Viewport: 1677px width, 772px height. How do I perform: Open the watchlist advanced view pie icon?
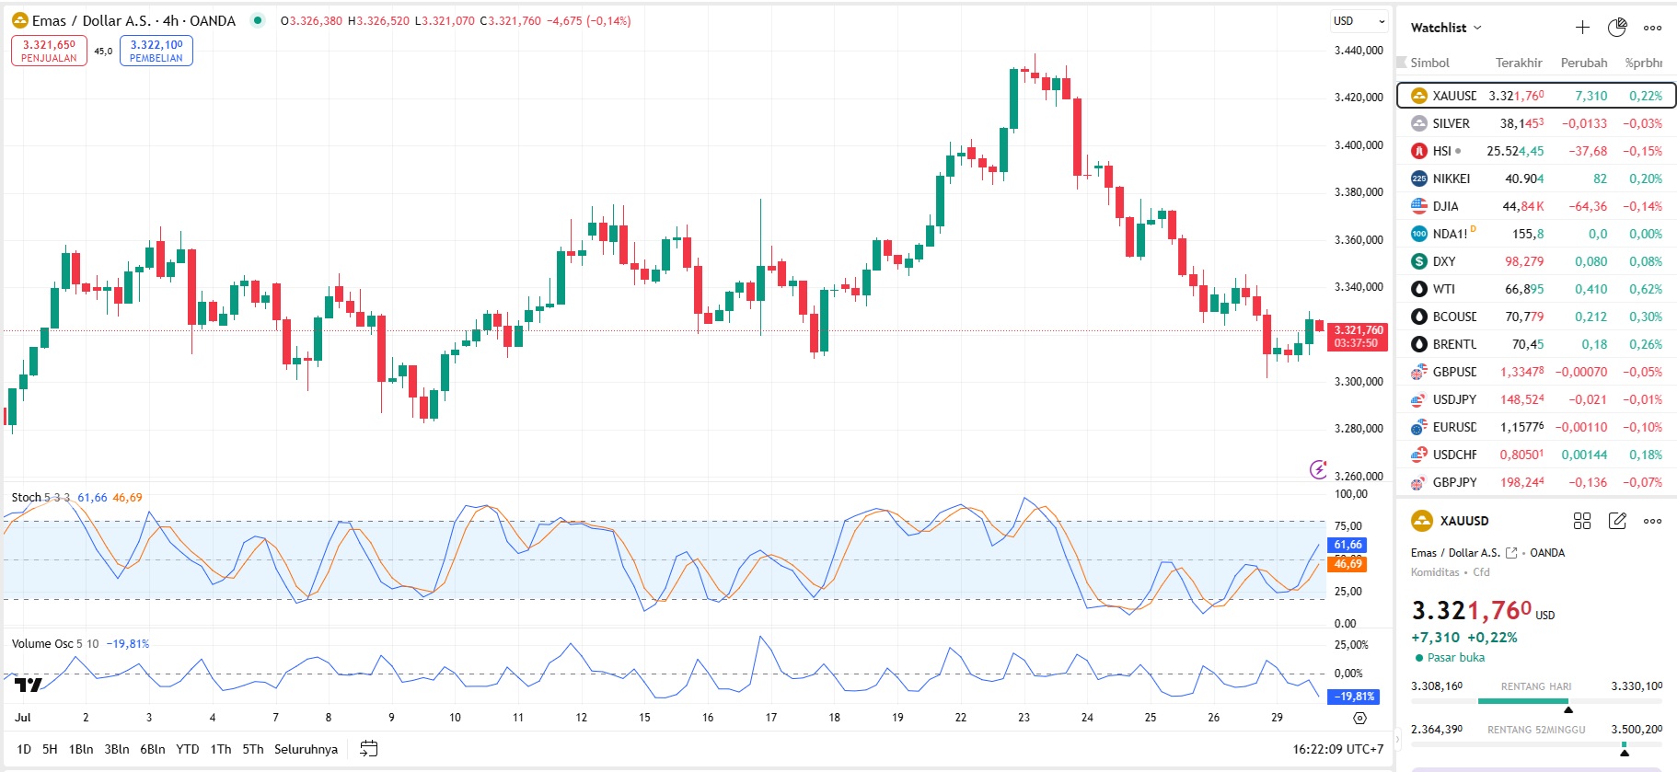coord(1617,28)
